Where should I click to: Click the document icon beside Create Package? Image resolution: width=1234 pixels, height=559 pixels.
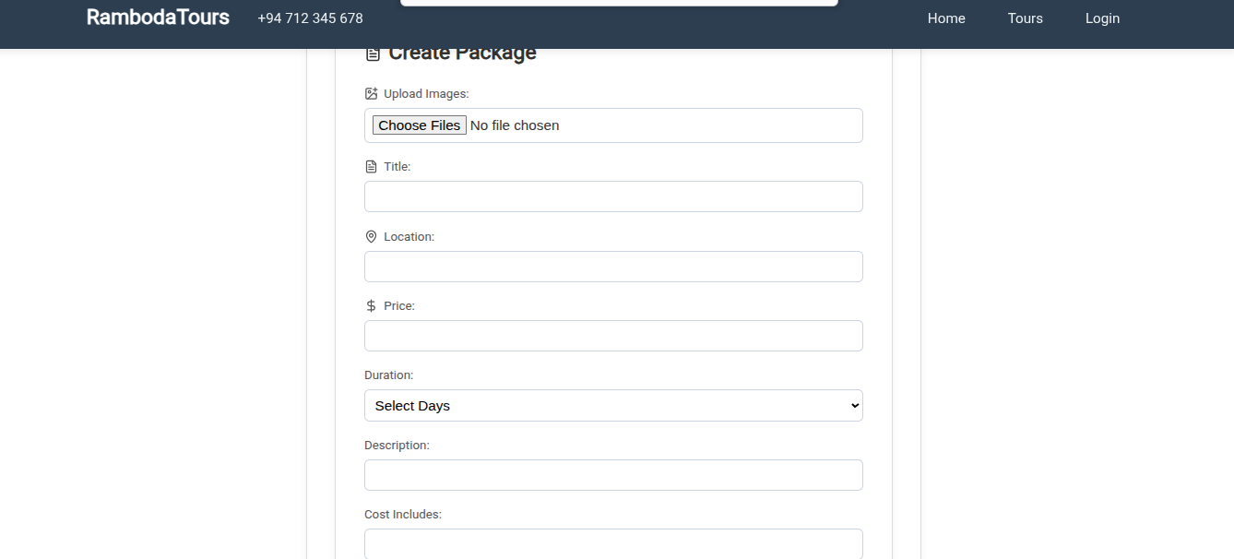click(373, 54)
